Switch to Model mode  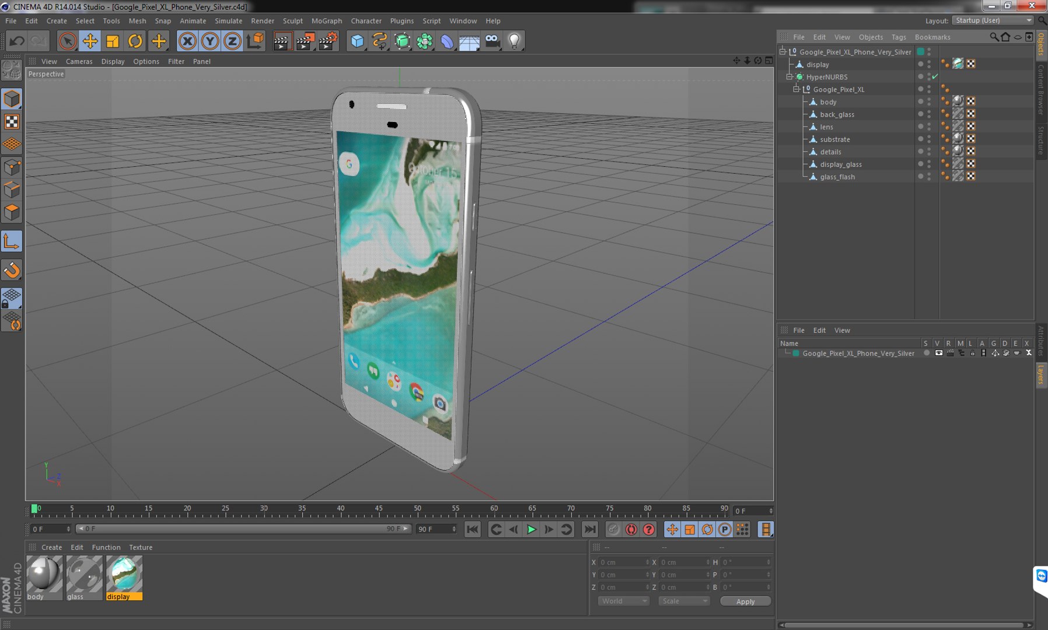point(12,99)
